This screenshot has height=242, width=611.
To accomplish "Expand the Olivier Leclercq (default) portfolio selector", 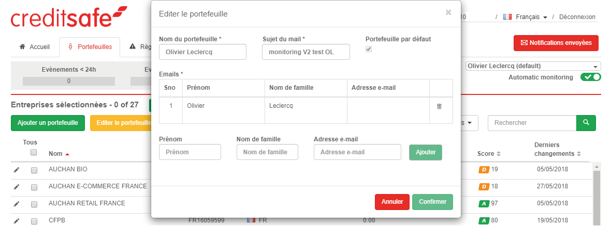I will click(533, 66).
